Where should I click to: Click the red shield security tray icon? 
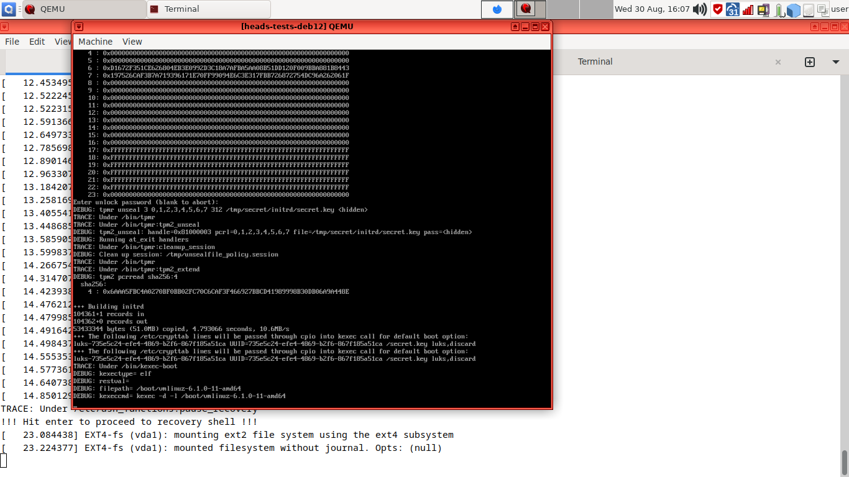(718, 9)
